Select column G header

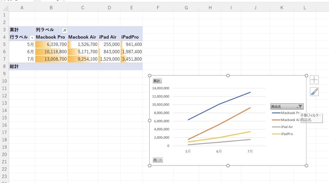pyautogui.click(x=186, y=8)
